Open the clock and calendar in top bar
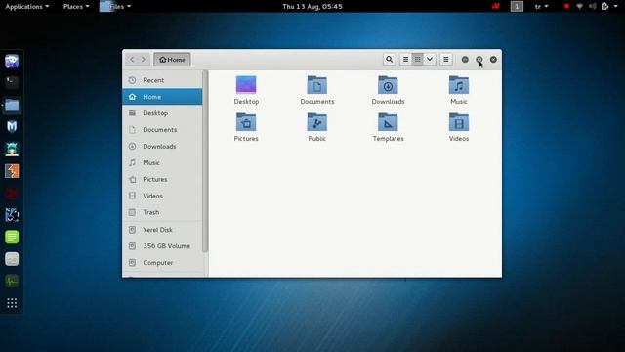Screen dimensions: 625x352 tap(312, 7)
